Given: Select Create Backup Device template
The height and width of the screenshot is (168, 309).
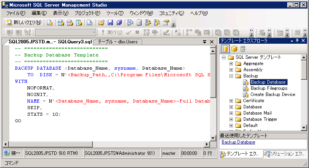Looking at the screenshot, I should (273, 94).
